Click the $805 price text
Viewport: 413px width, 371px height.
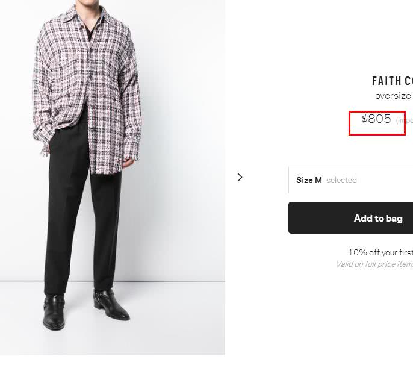(376, 119)
